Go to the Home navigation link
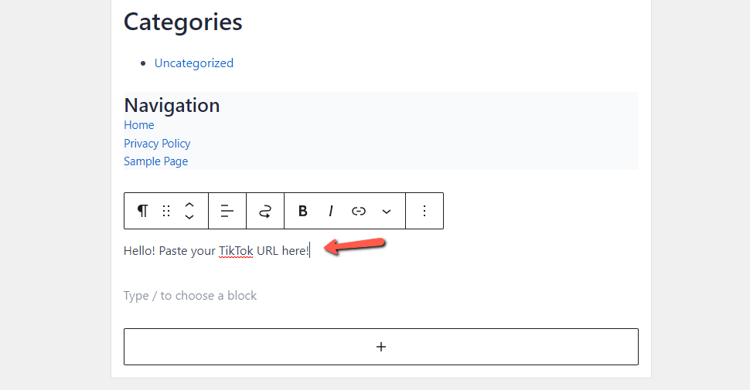750x390 pixels. 139,125
